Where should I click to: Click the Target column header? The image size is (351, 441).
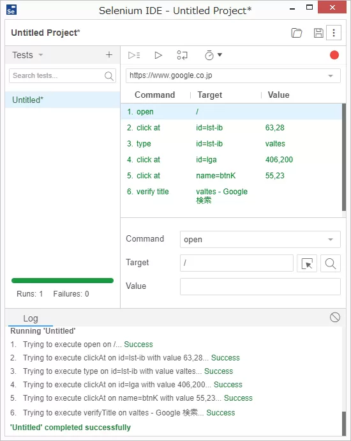coord(210,95)
